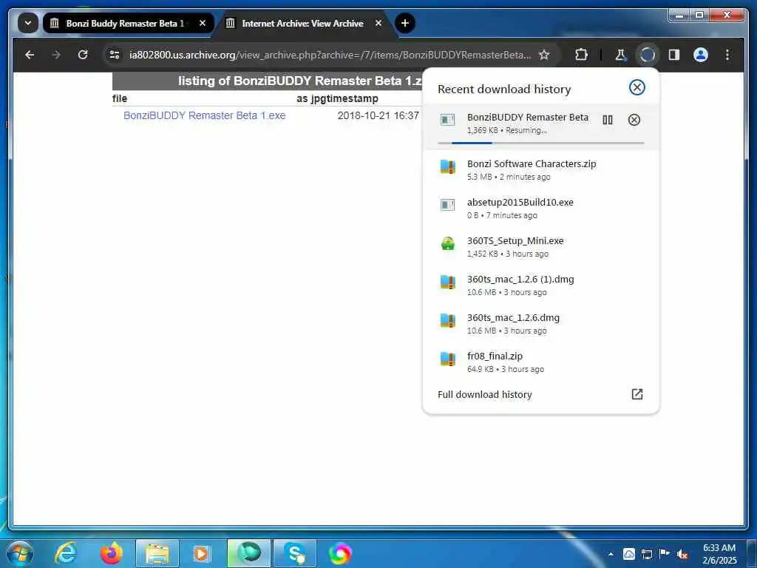
Task: Pause the BonziBUDDY Remaster Beta download
Action: 608,120
